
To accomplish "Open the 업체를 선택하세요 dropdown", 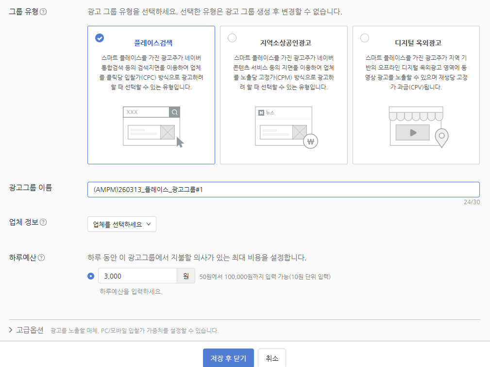I will click(122, 224).
